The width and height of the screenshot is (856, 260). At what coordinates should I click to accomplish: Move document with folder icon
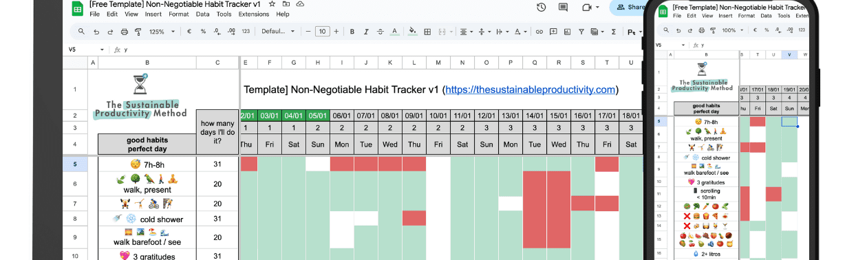[x=286, y=3]
